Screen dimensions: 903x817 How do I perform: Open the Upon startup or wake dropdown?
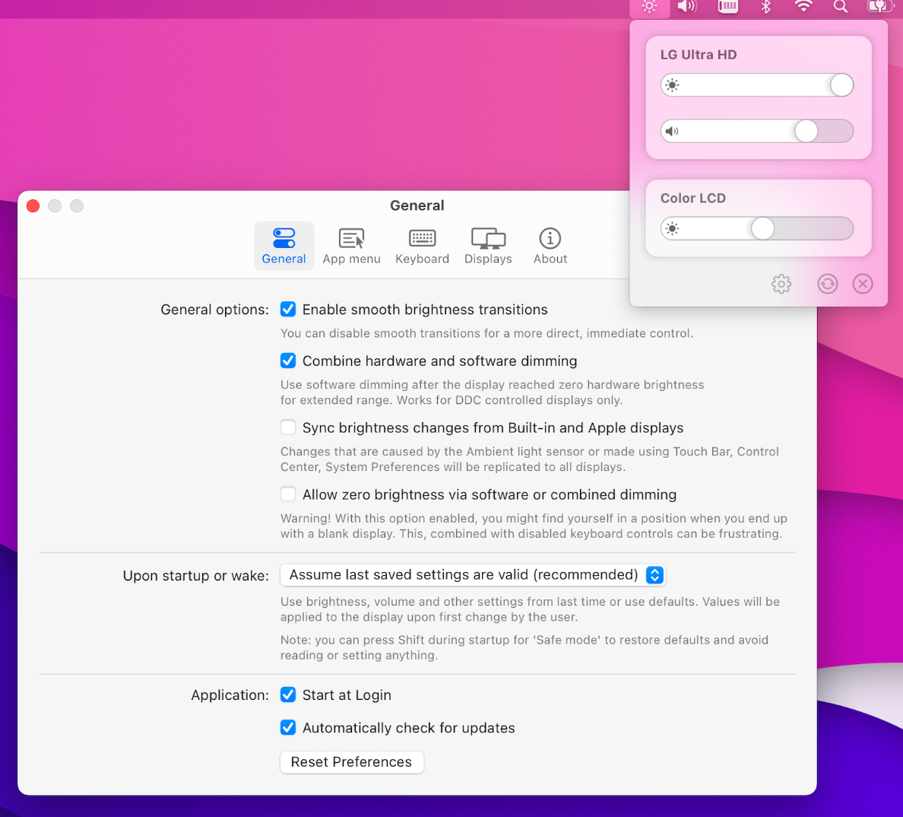472,575
